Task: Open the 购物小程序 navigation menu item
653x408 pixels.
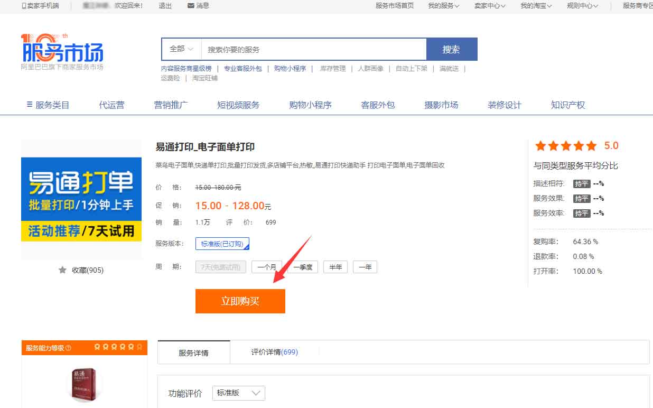Action: click(x=311, y=105)
